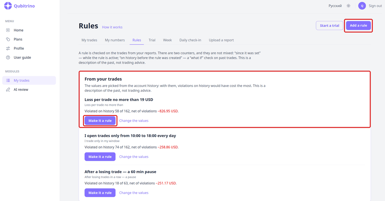385x201 pixels.
Task: Change values for loss per trade rule
Action: 134,121
